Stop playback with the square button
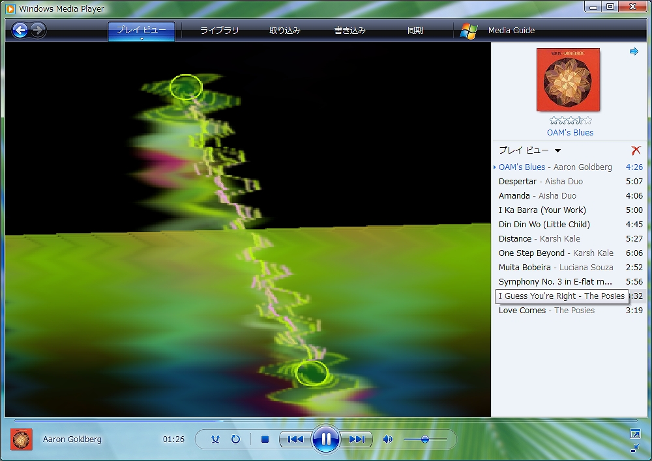 (265, 440)
